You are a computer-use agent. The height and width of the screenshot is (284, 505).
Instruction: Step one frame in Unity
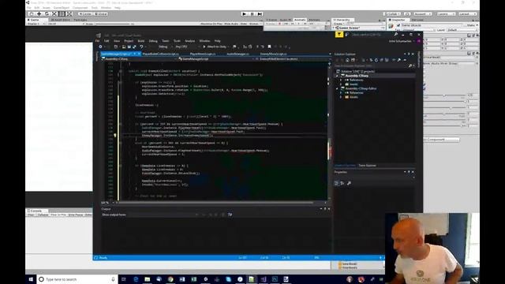pos(260,14)
